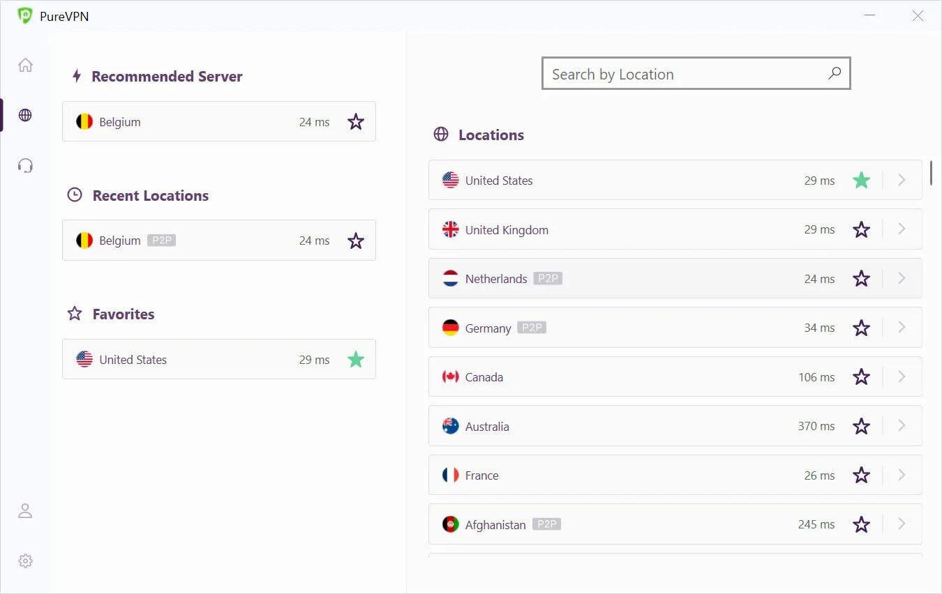
Task: Click the United States flag in Favorites
Action: click(84, 359)
